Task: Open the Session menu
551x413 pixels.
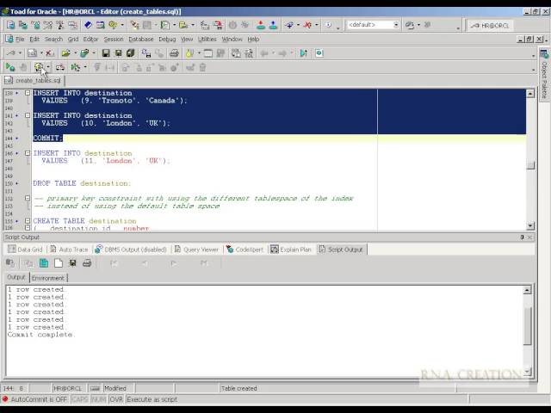Action: coord(114,39)
